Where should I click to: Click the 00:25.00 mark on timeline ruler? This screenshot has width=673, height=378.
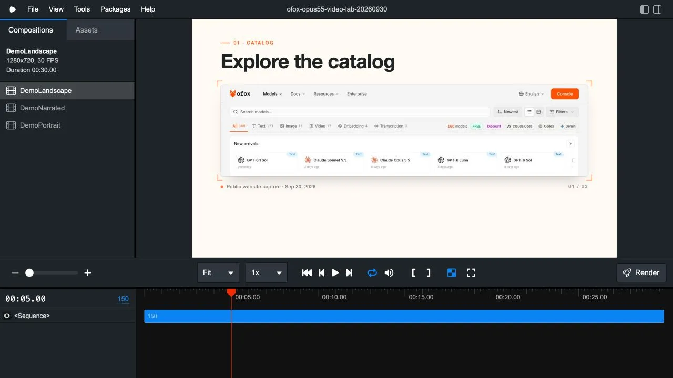(595, 297)
